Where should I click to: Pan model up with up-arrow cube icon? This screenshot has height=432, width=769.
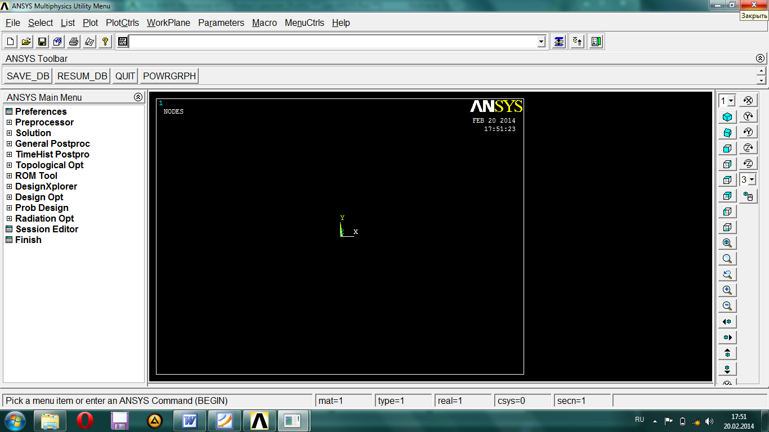point(727,353)
